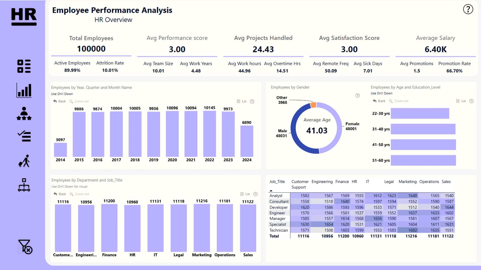Click the Engineering column header in matrix
Screen dimensions: 481x270
coord(322,182)
